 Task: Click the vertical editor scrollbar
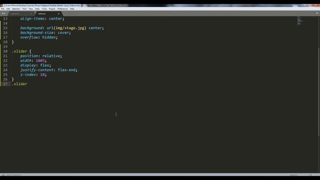click(319, 92)
